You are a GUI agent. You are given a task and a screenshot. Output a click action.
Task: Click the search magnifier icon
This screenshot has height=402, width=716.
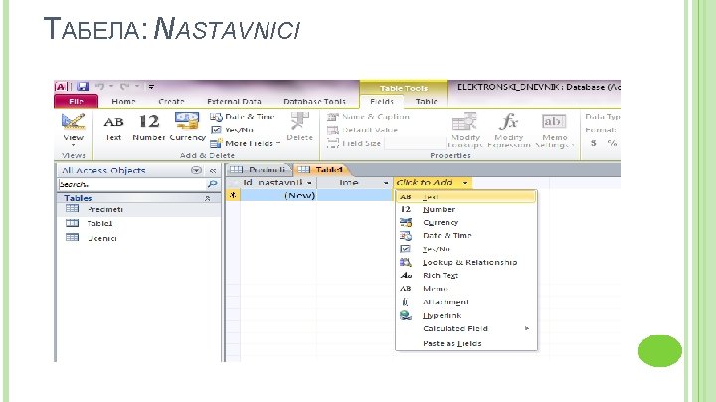tap(212, 184)
